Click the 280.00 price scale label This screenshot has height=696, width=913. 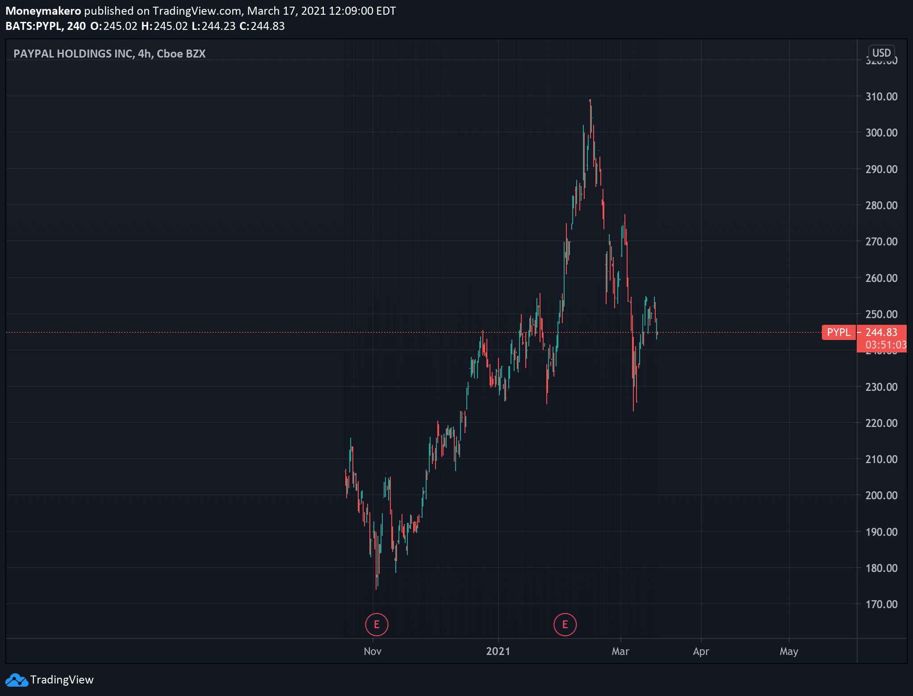[x=881, y=206]
